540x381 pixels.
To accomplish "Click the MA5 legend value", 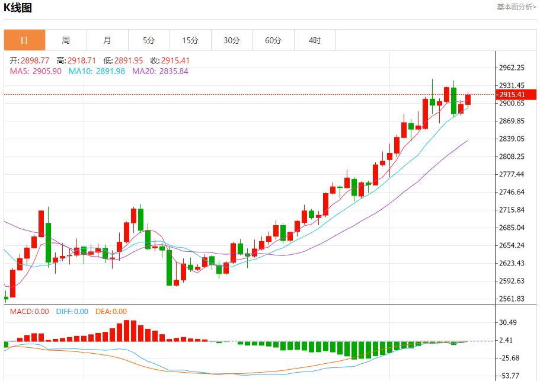I will pyautogui.click(x=36, y=71).
